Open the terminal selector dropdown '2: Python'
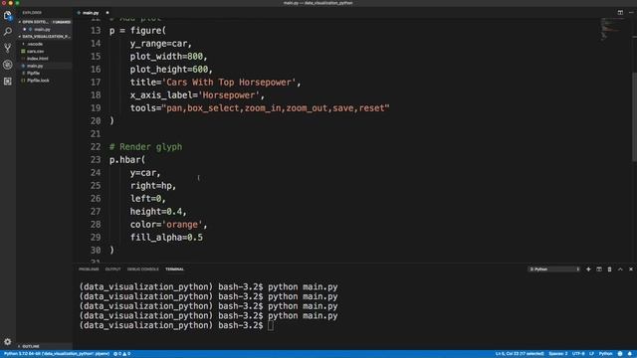Viewport: 637px width, 358px height. [x=554, y=269]
